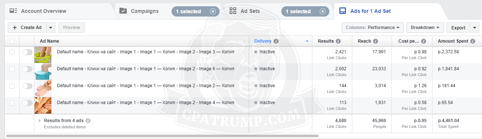
Task: Check the box for the Image 4 ad
Action: coord(12,103)
